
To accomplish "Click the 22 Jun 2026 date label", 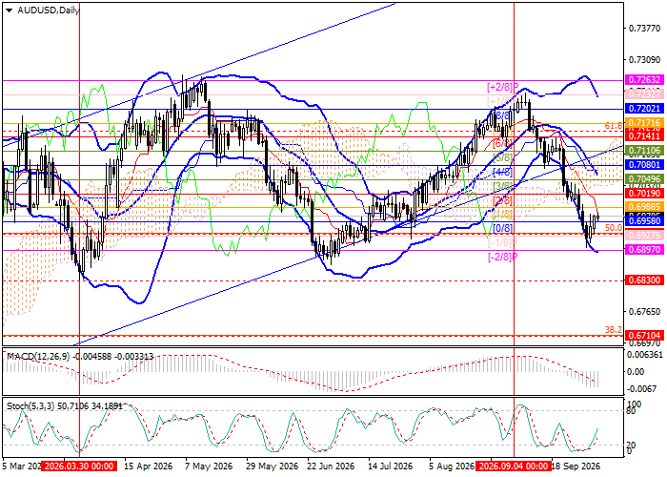I will (332, 467).
